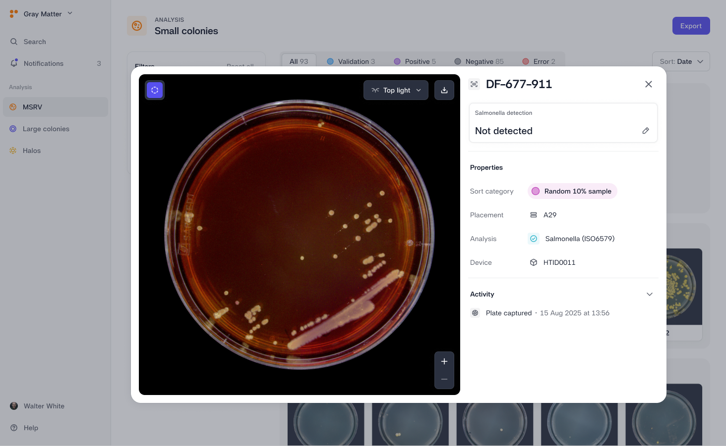Click the Large colonies sidebar icon
Viewport: 726px width, 446px height.
13,129
